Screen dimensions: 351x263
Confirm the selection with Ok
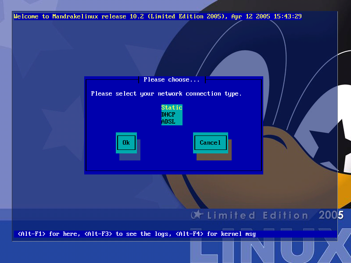(x=126, y=143)
